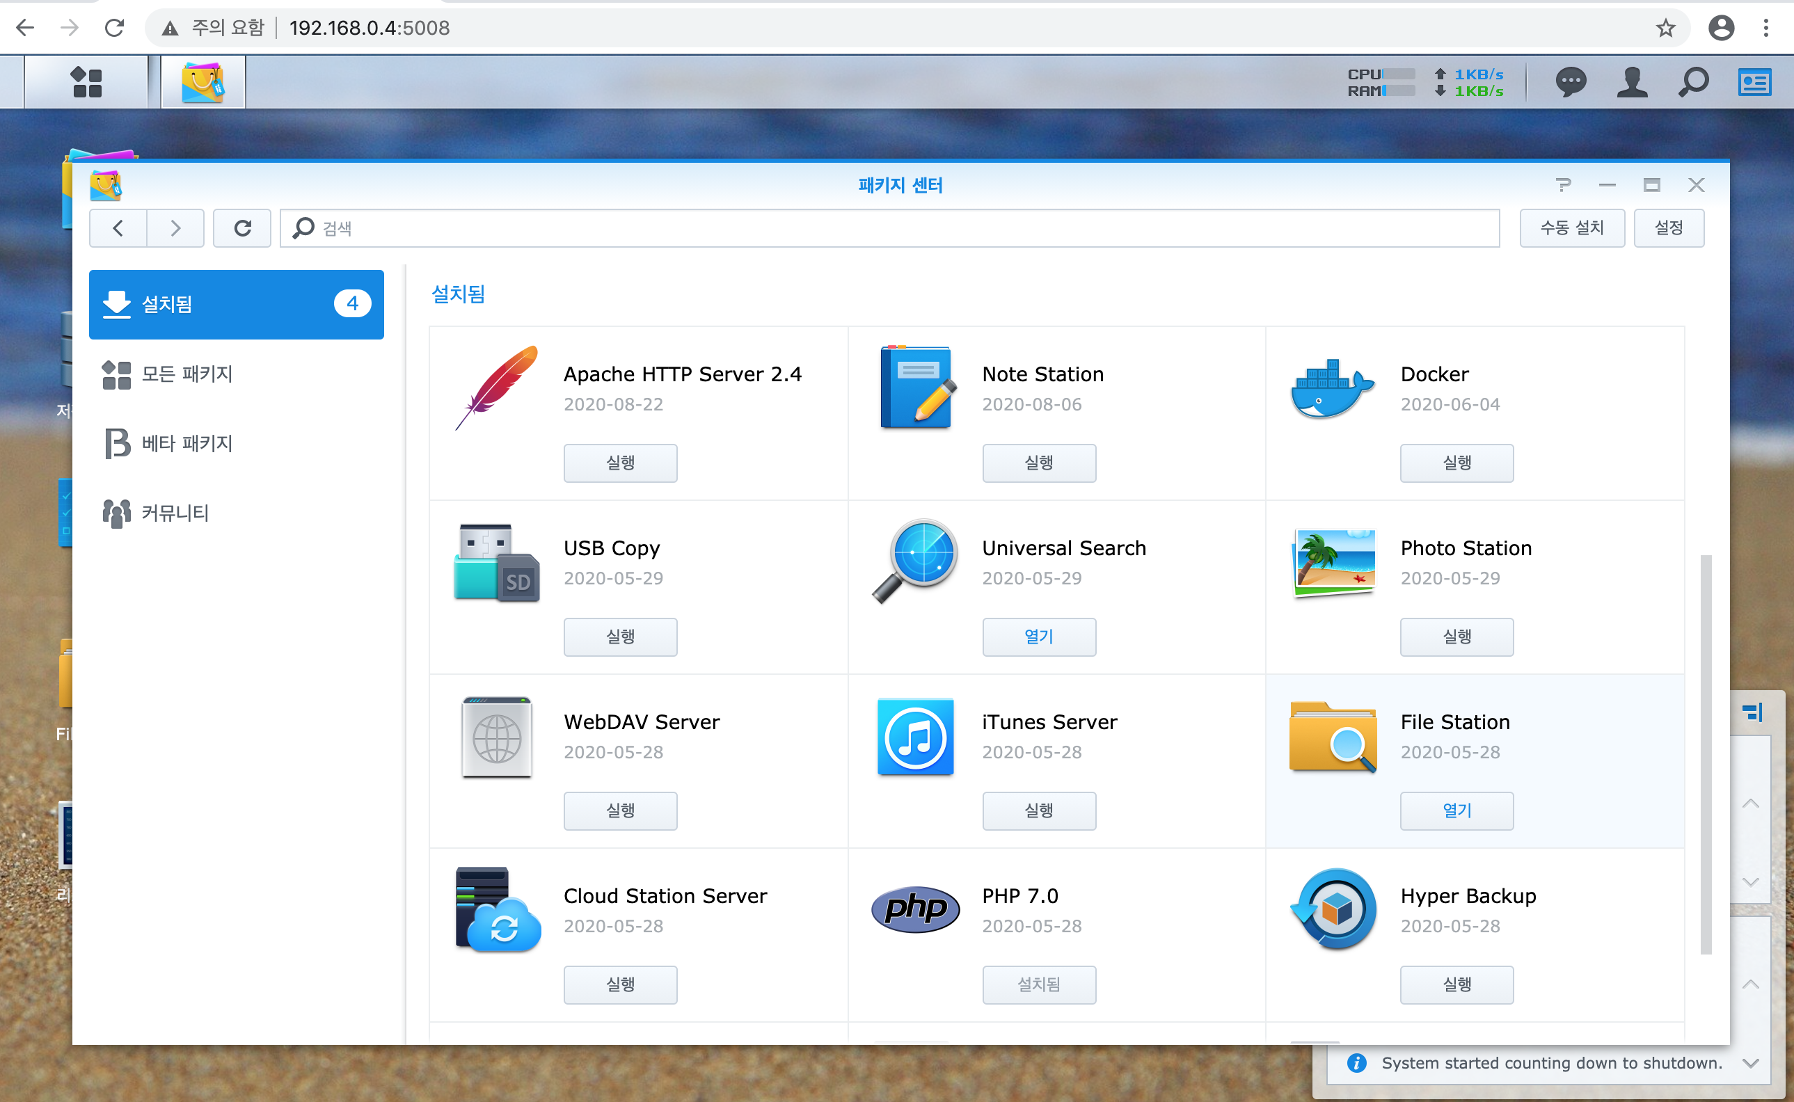The width and height of the screenshot is (1794, 1102).
Task: Click the 수동 설치 button
Action: [1571, 228]
